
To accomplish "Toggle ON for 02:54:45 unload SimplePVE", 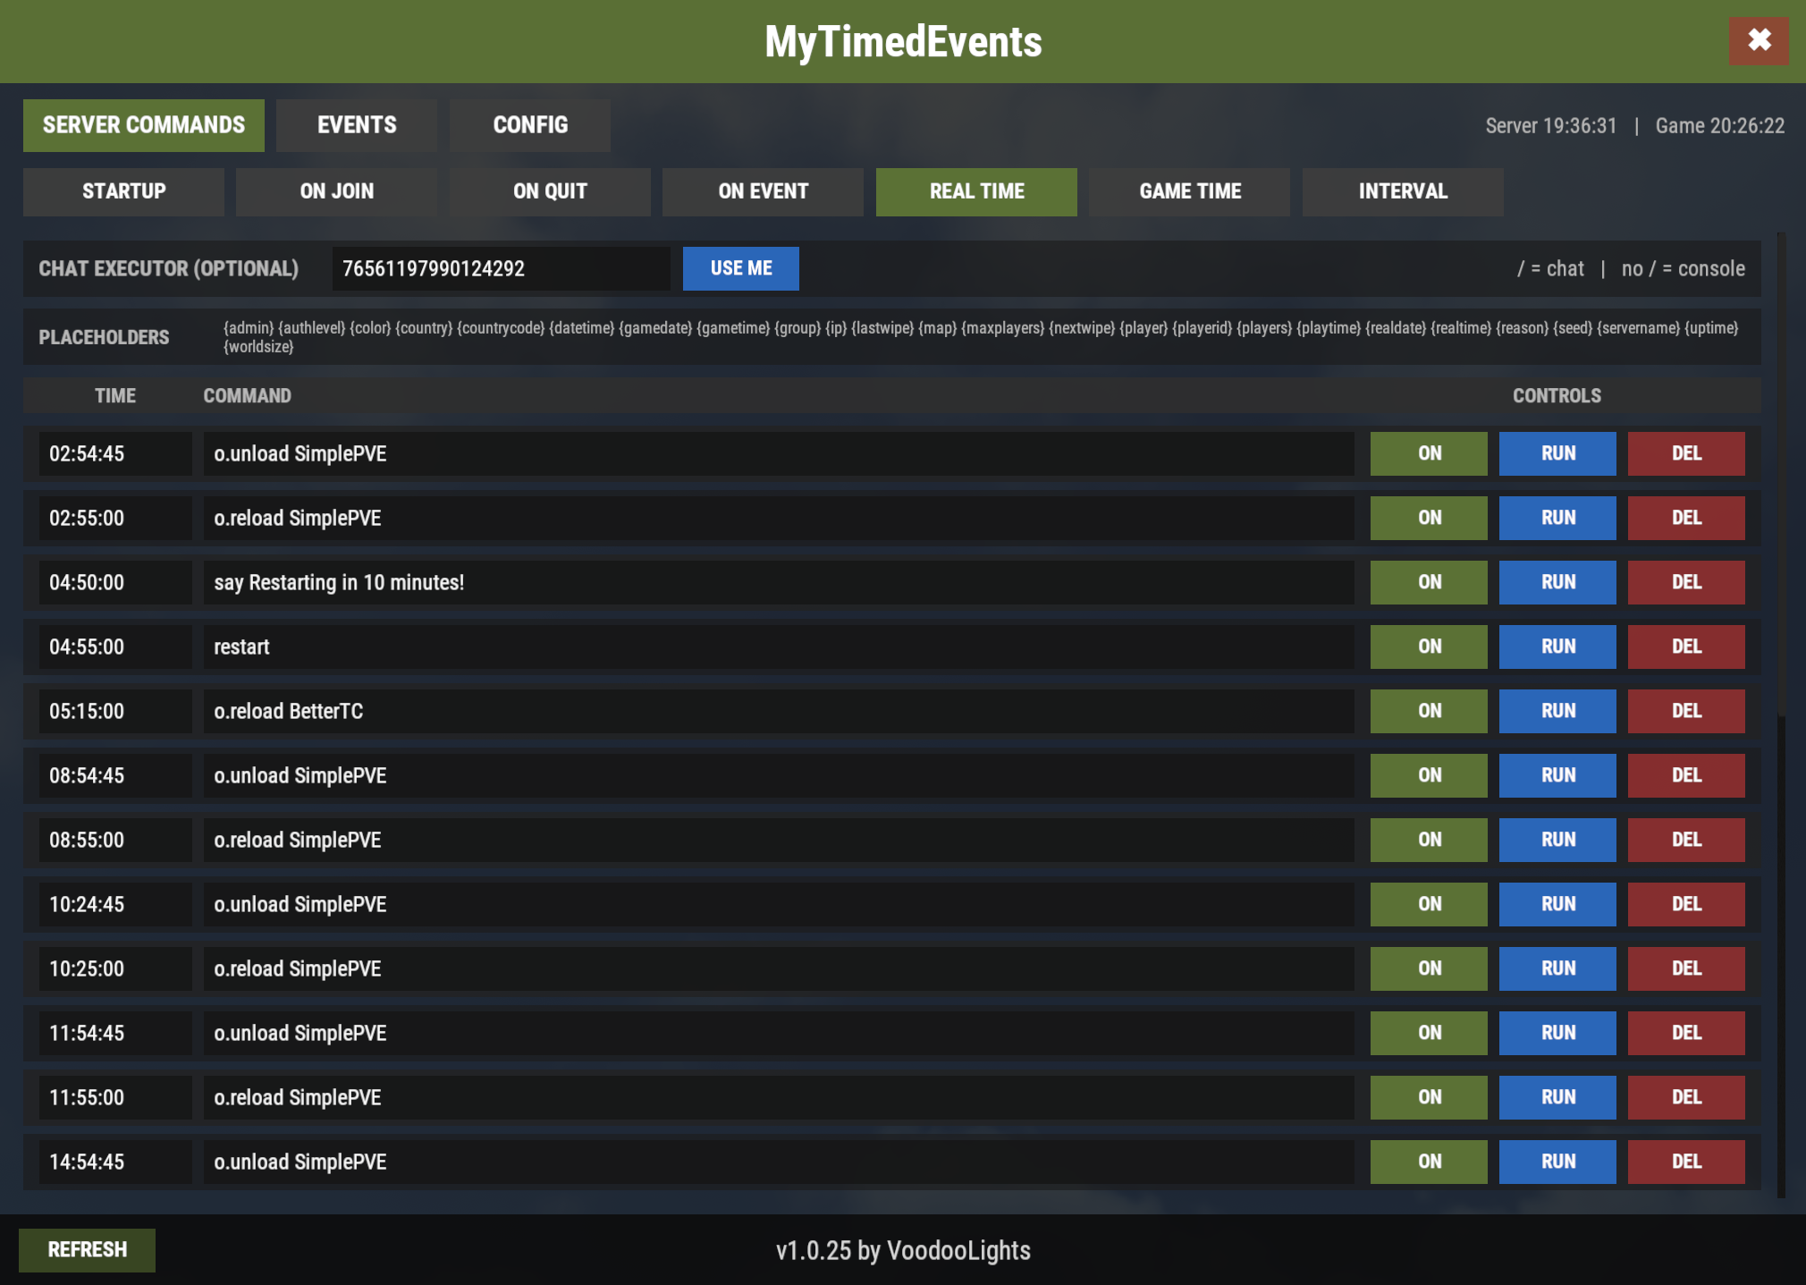I will pyautogui.click(x=1429, y=453).
